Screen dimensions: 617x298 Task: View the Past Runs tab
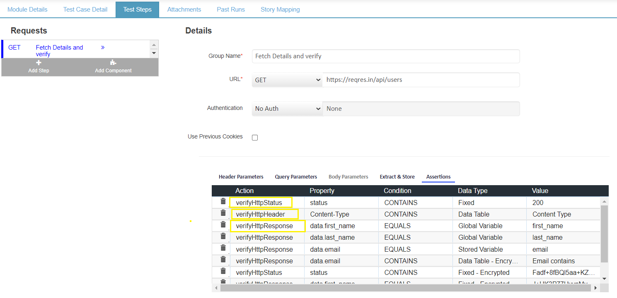(231, 10)
